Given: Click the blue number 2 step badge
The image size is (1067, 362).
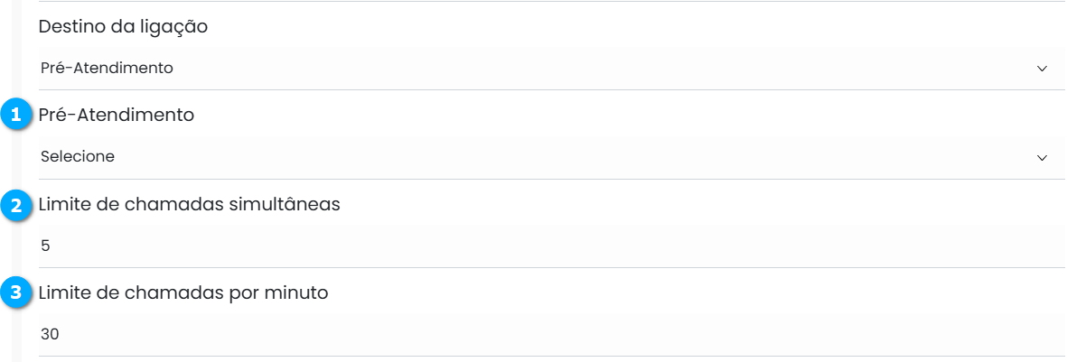Looking at the screenshot, I should (x=15, y=205).
